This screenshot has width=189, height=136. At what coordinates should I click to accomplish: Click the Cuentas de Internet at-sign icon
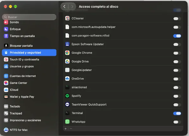pos(6,76)
